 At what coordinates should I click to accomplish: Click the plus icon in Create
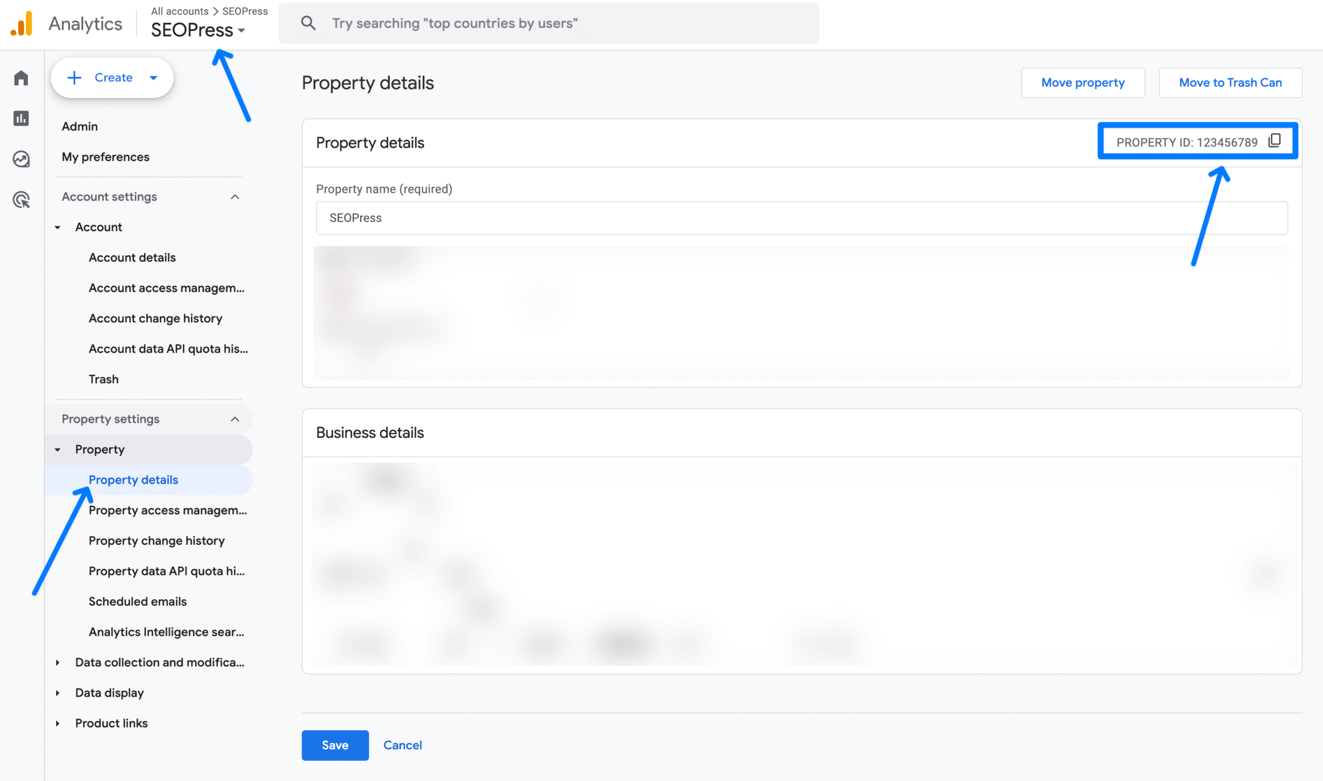[75, 78]
